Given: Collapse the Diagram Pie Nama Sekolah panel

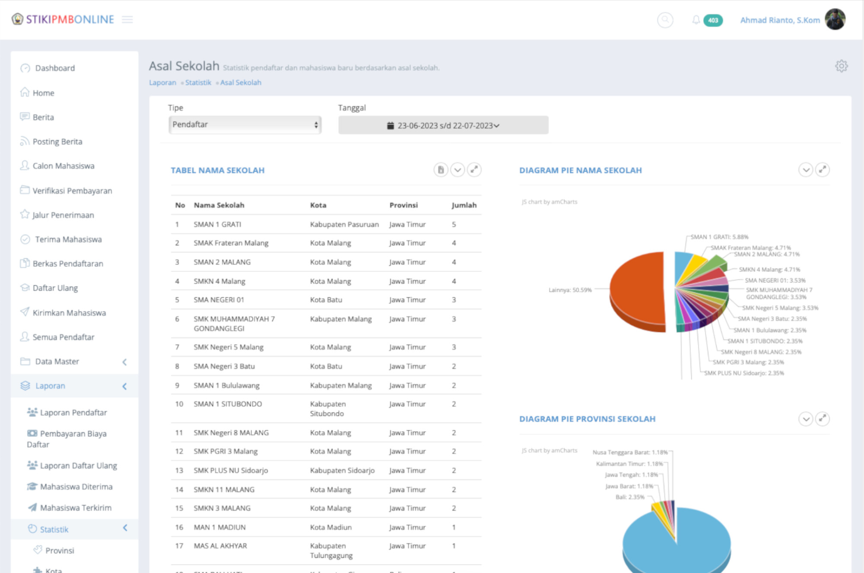Looking at the screenshot, I should (806, 170).
